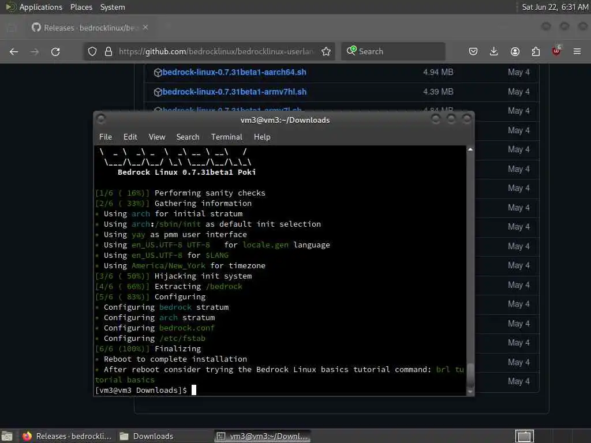The width and height of the screenshot is (591, 443).
Task: Download bedrock-linux-0.7.31beta1-aarch64.sh
Action: click(x=234, y=72)
